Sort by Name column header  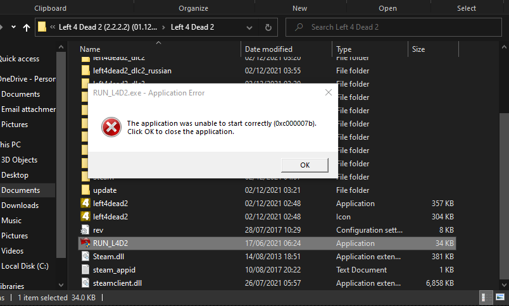[x=90, y=49]
